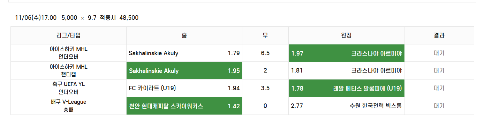The width and height of the screenshot is (477, 126).
Task: Select 크라스나야 아르미야 away bet at 1.97
Action: tap(346, 53)
